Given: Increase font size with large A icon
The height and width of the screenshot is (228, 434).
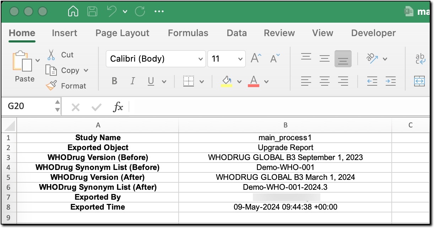Looking at the screenshot, I should coord(256,58).
